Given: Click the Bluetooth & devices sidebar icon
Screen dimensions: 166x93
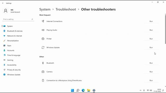Looking at the screenshot, I should [x=4, y=31].
